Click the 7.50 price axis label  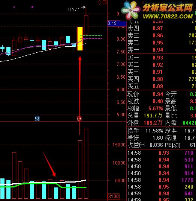(x=121, y=52)
